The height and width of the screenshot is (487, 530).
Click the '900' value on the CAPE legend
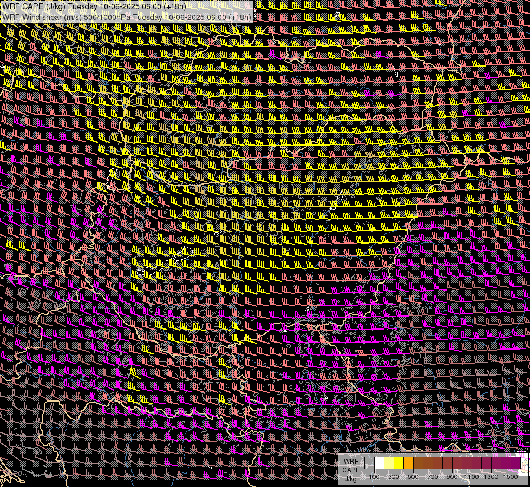coord(452,477)
